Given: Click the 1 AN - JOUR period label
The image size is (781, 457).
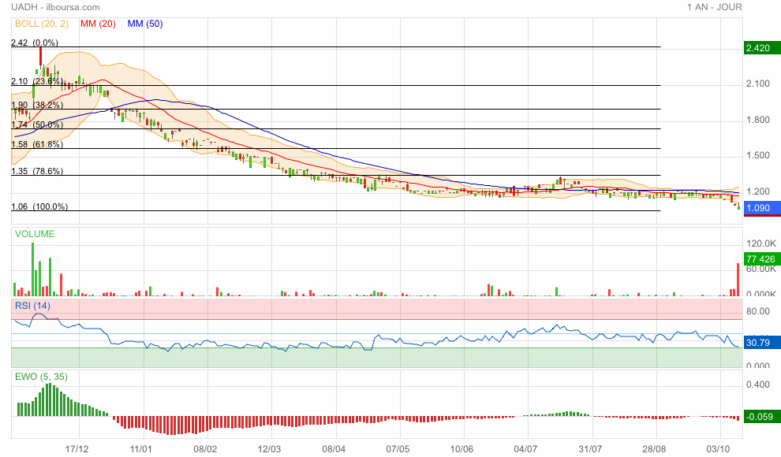Looking at the screenshot, I should [x=714, y=7].
